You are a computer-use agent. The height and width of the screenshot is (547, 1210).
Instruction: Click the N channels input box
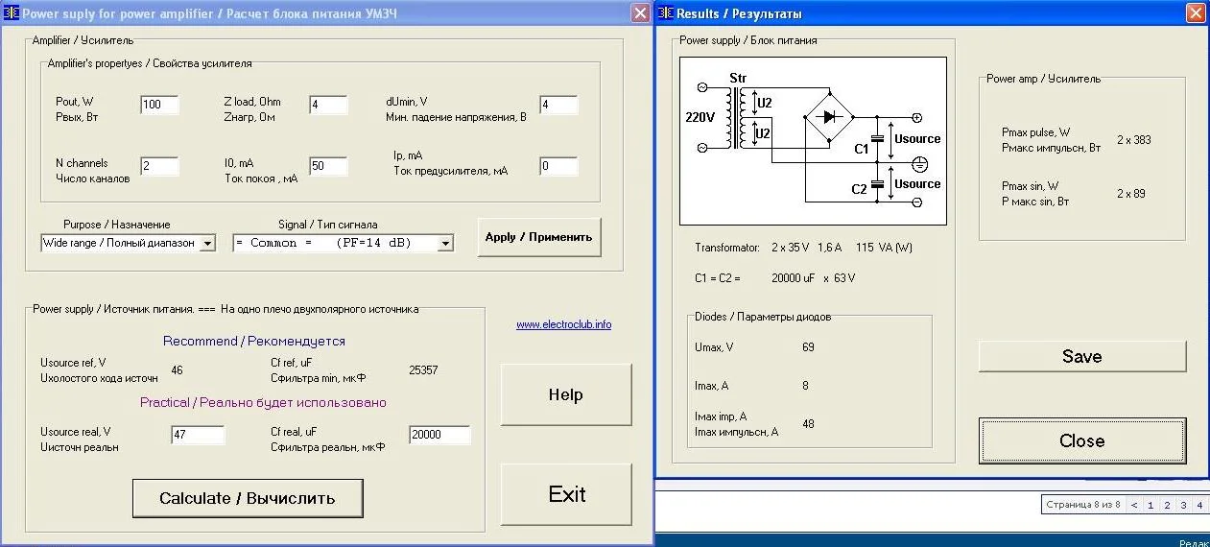tap(159, 166)
